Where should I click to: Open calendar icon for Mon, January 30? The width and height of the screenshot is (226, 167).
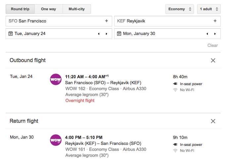(119, 34)
